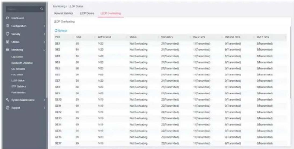Image resolution: width=294 pixels, height=149 pixels.
Task: Select the GE2 port cell
Action: click(57, 50)
